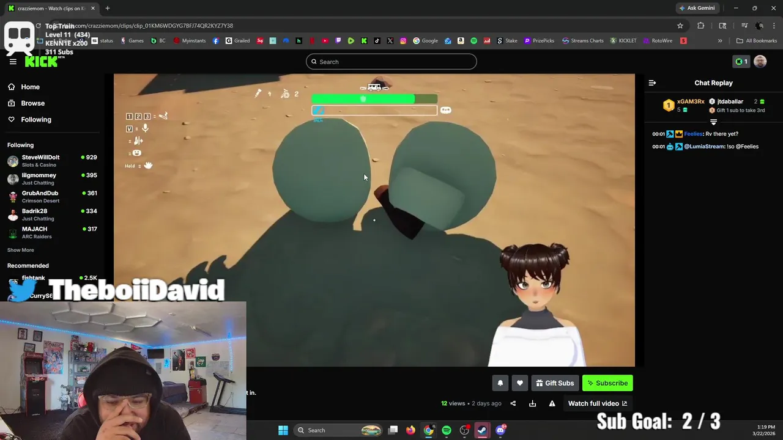Open Instagram bookmark icon
Viewport: 783px width, 440px height.
coord(403,41)
